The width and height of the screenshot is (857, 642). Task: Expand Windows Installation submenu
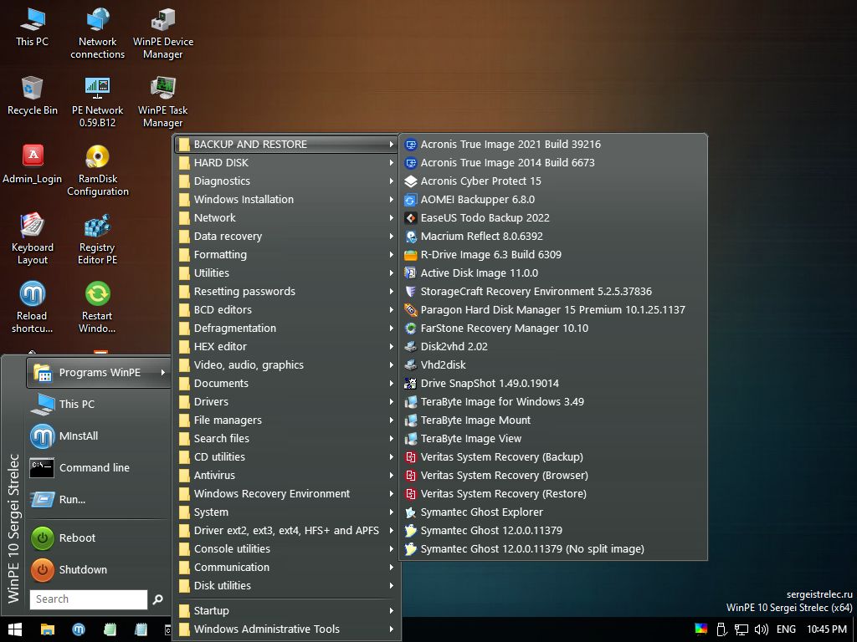click(x=286, y=199)
